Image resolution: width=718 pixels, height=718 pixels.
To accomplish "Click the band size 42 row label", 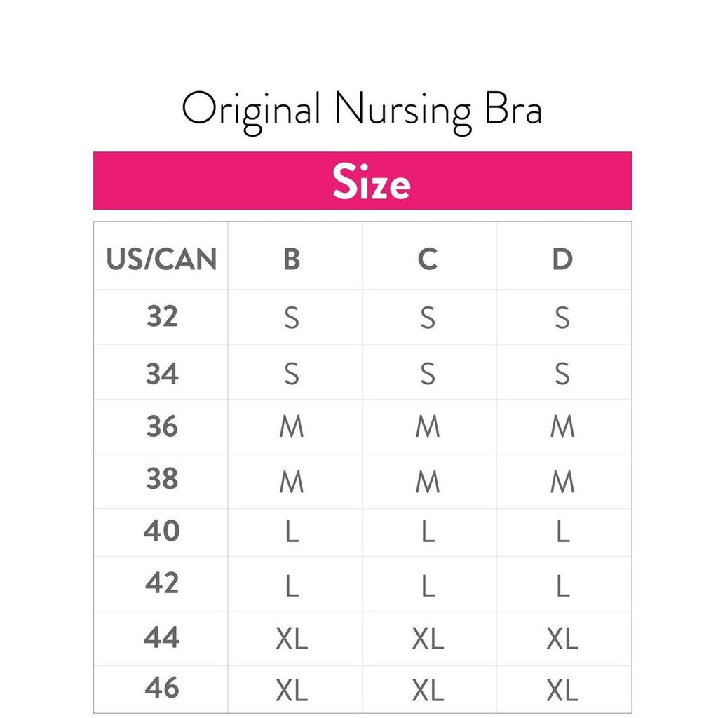I will coord(162,583).
